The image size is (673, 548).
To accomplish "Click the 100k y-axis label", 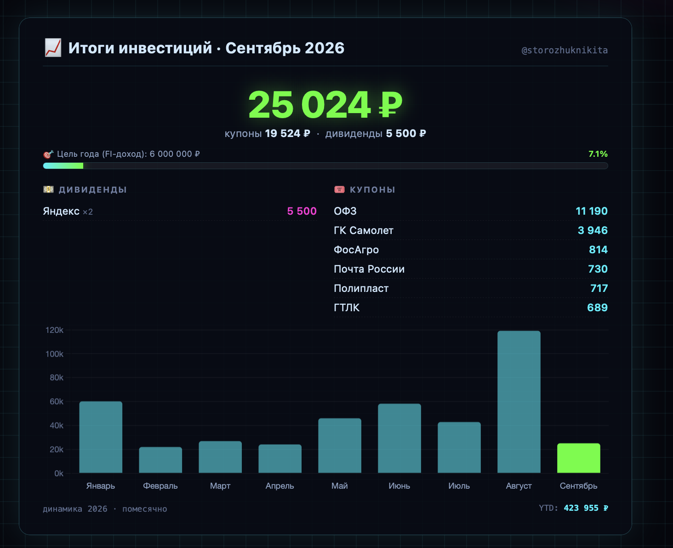I will point(54,354).
